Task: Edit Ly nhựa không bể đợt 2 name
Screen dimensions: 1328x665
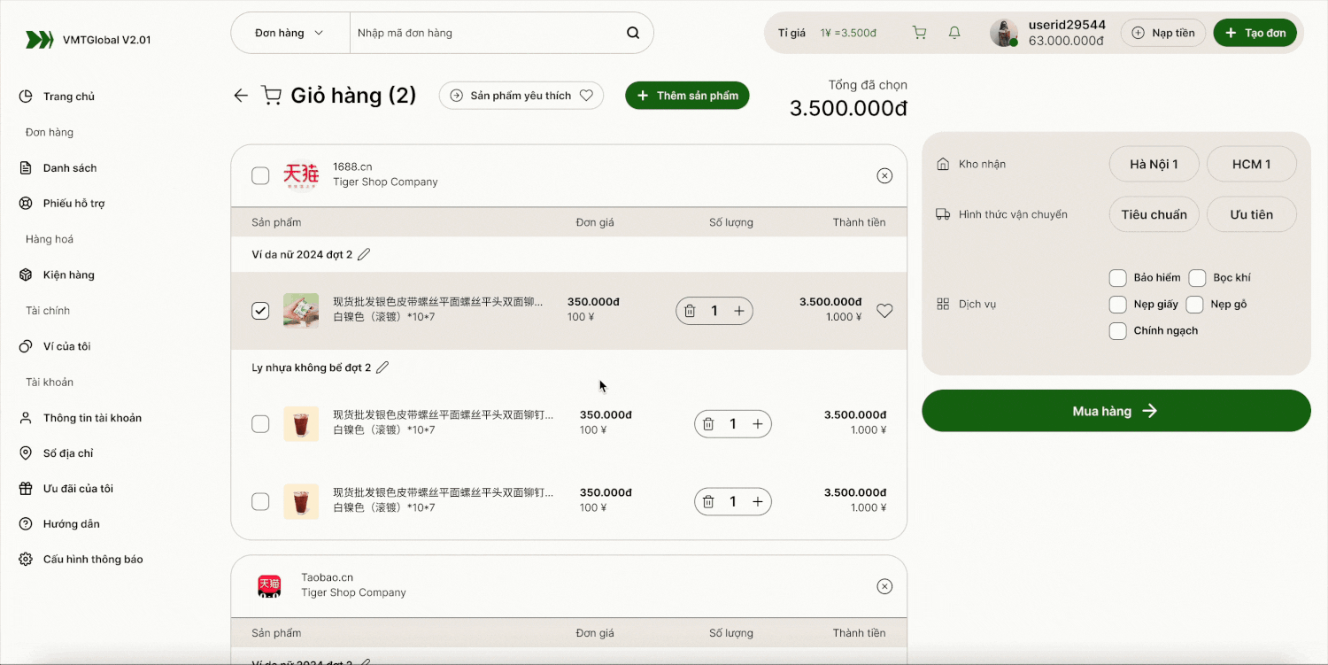Action: pyautogui.click(x=382, y=367)
